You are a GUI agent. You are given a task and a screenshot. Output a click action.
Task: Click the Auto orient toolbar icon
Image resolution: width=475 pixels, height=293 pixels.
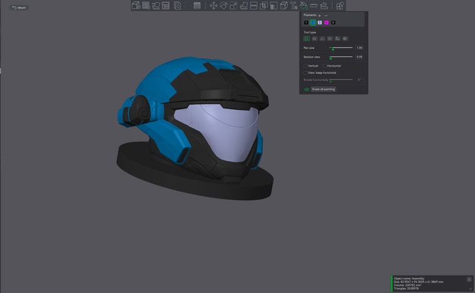click(156, 6)
